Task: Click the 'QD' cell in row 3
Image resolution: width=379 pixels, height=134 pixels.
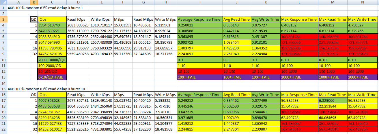Action: (x=34, y=19)
